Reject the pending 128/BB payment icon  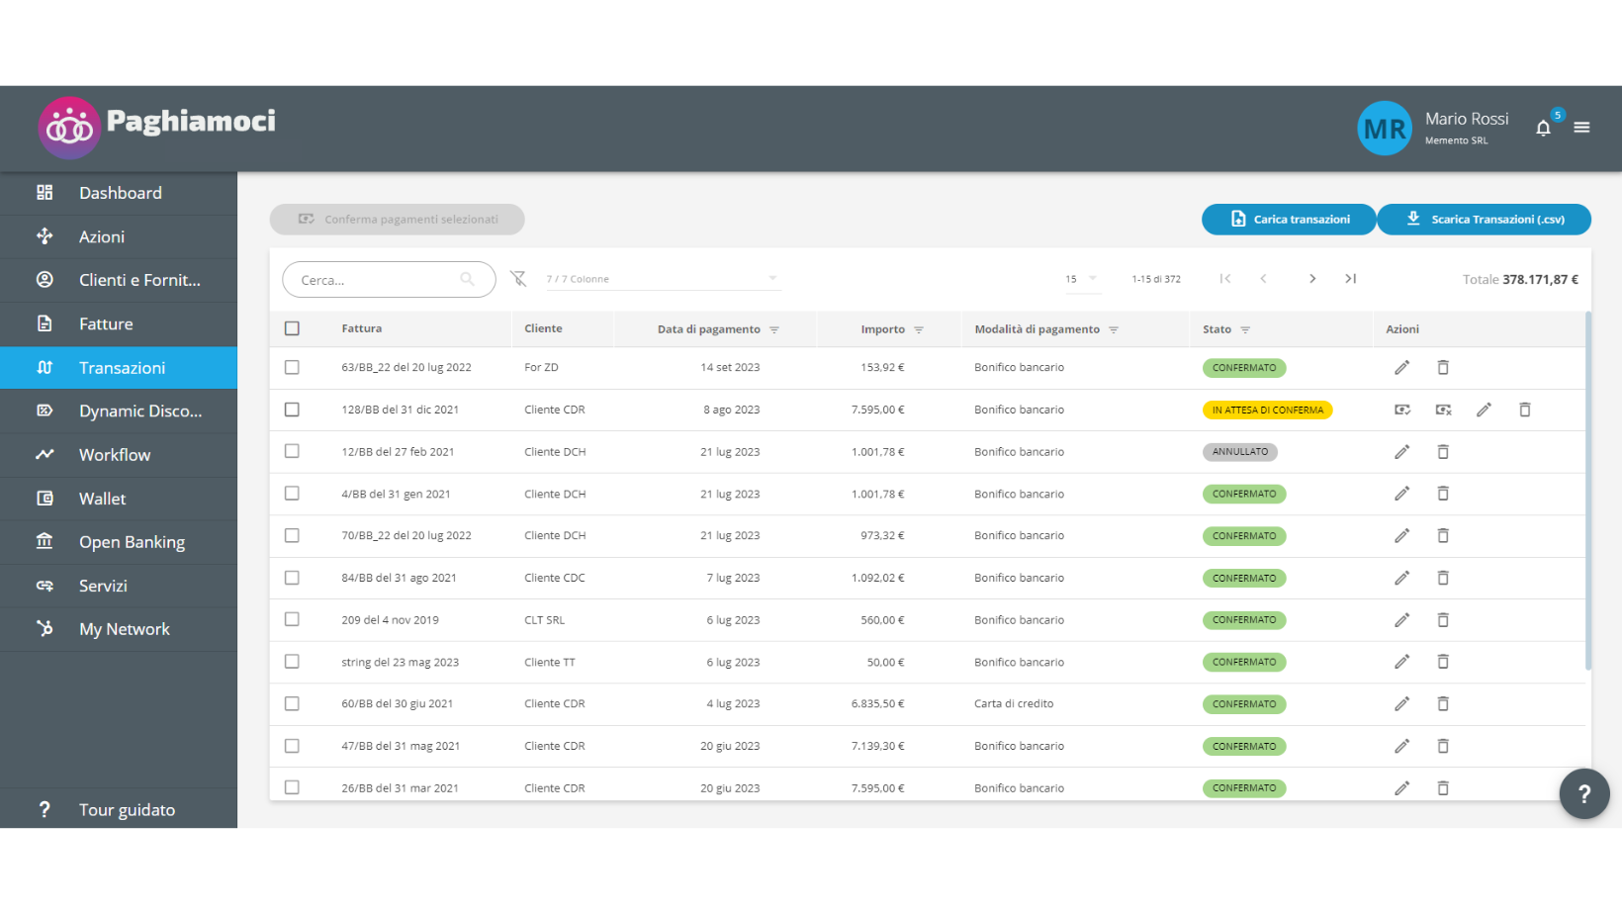tap(1443, 410)
